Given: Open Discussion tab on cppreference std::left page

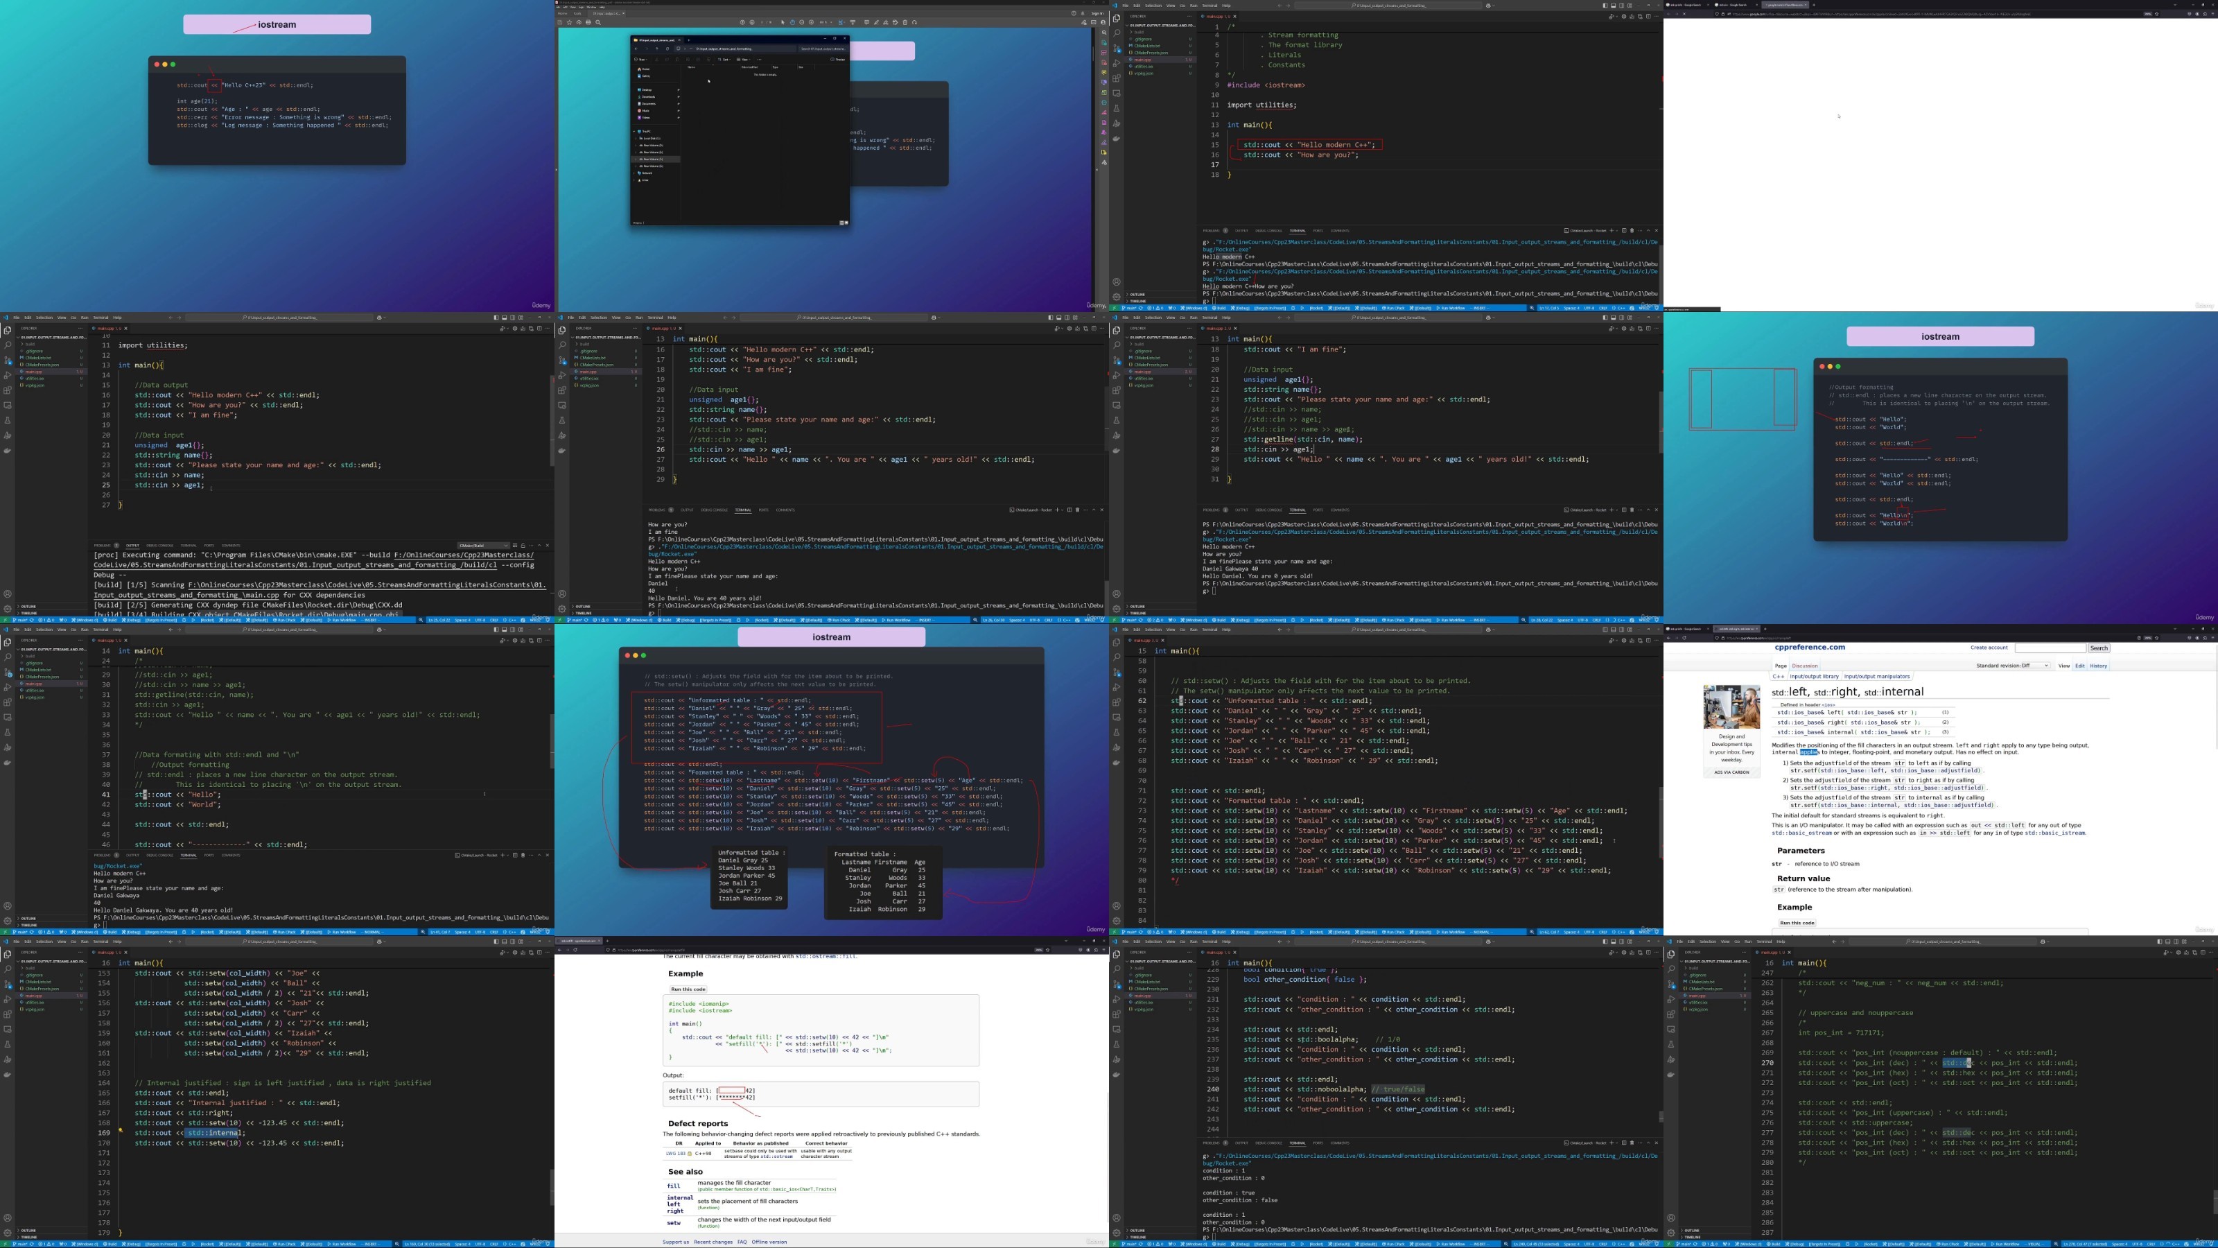Looking at the screenshot, I should pos(1805,666).
